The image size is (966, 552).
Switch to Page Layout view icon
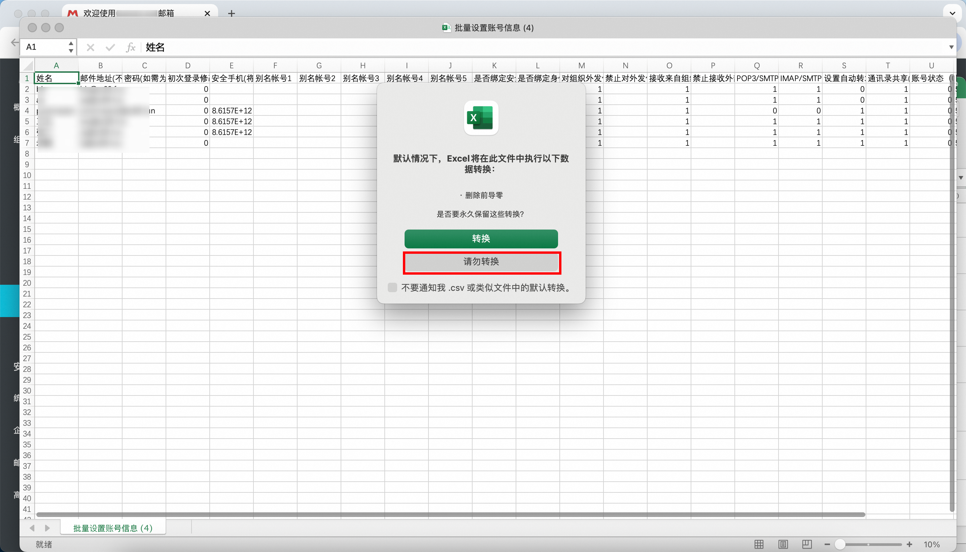[783, 544]
